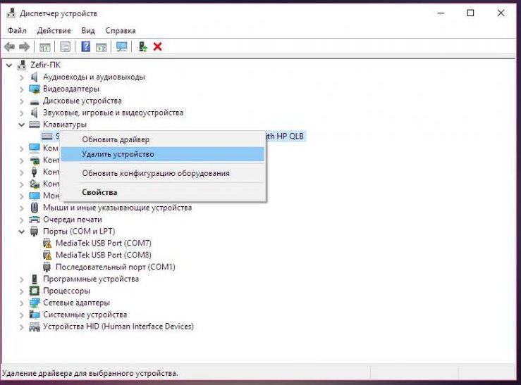
Task: Click the properties sheet toolbar icon
Action: tap(66, 47)
